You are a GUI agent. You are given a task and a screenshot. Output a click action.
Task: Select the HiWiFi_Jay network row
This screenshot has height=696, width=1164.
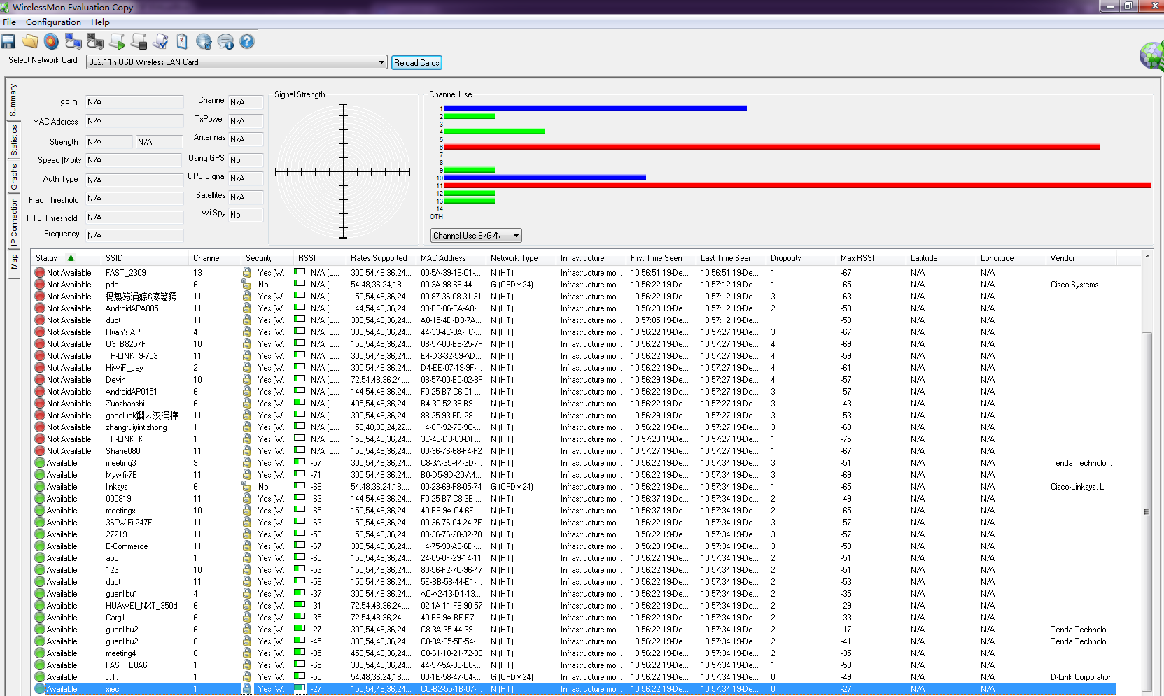574,368
